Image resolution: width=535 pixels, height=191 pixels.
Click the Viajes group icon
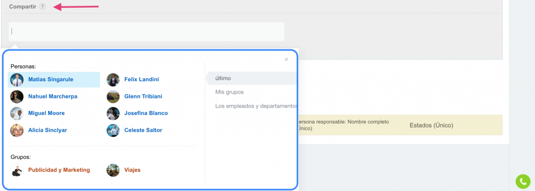pos(113,170)
